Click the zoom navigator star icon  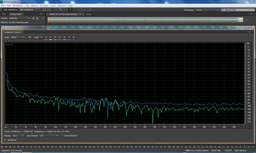(x=247, y=20)
